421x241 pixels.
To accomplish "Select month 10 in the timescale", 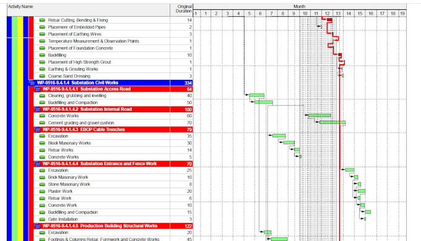I will (x=305, y=13).
